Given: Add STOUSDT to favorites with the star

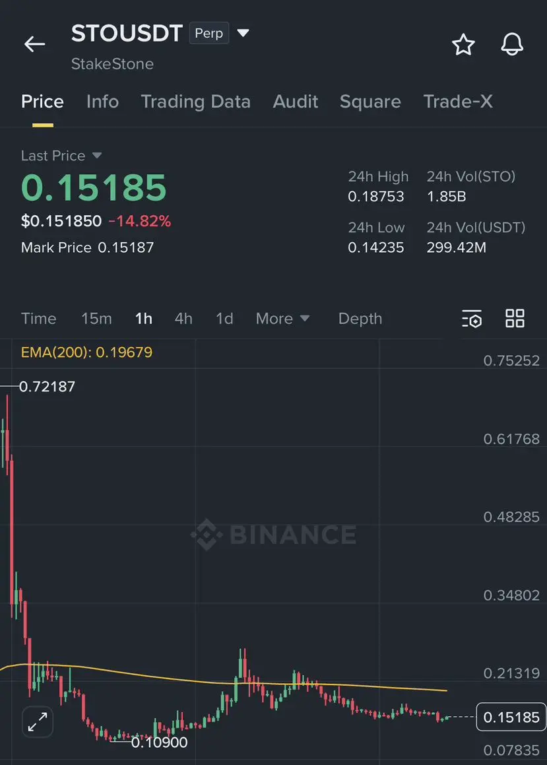Looking at the screenshot, I should point(463,45).
